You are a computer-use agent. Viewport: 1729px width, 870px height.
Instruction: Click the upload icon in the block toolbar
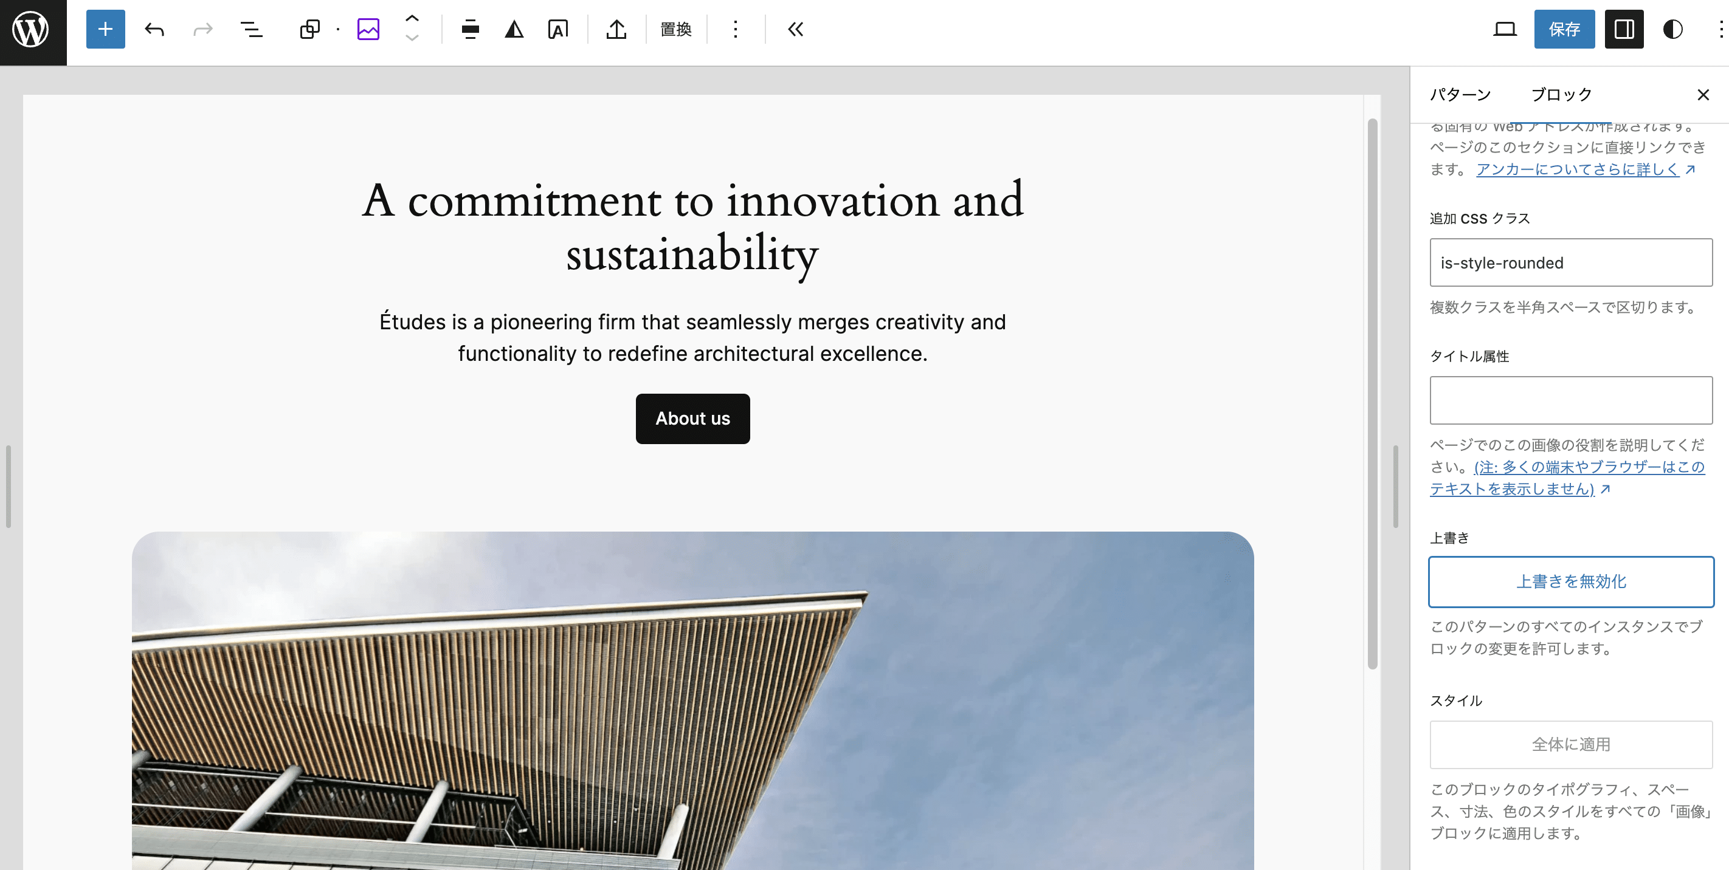coord(616,30)
